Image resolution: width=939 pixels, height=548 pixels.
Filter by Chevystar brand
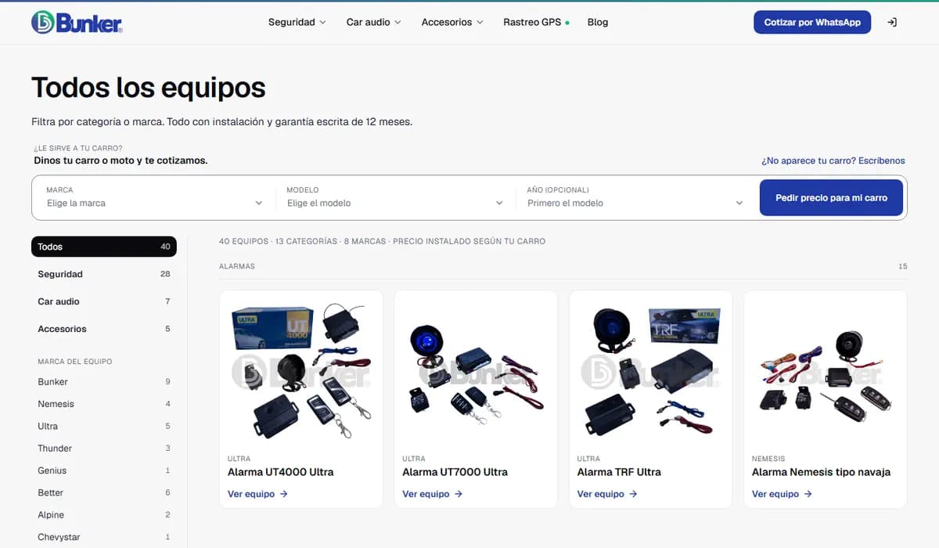click(x=104, y=537)
